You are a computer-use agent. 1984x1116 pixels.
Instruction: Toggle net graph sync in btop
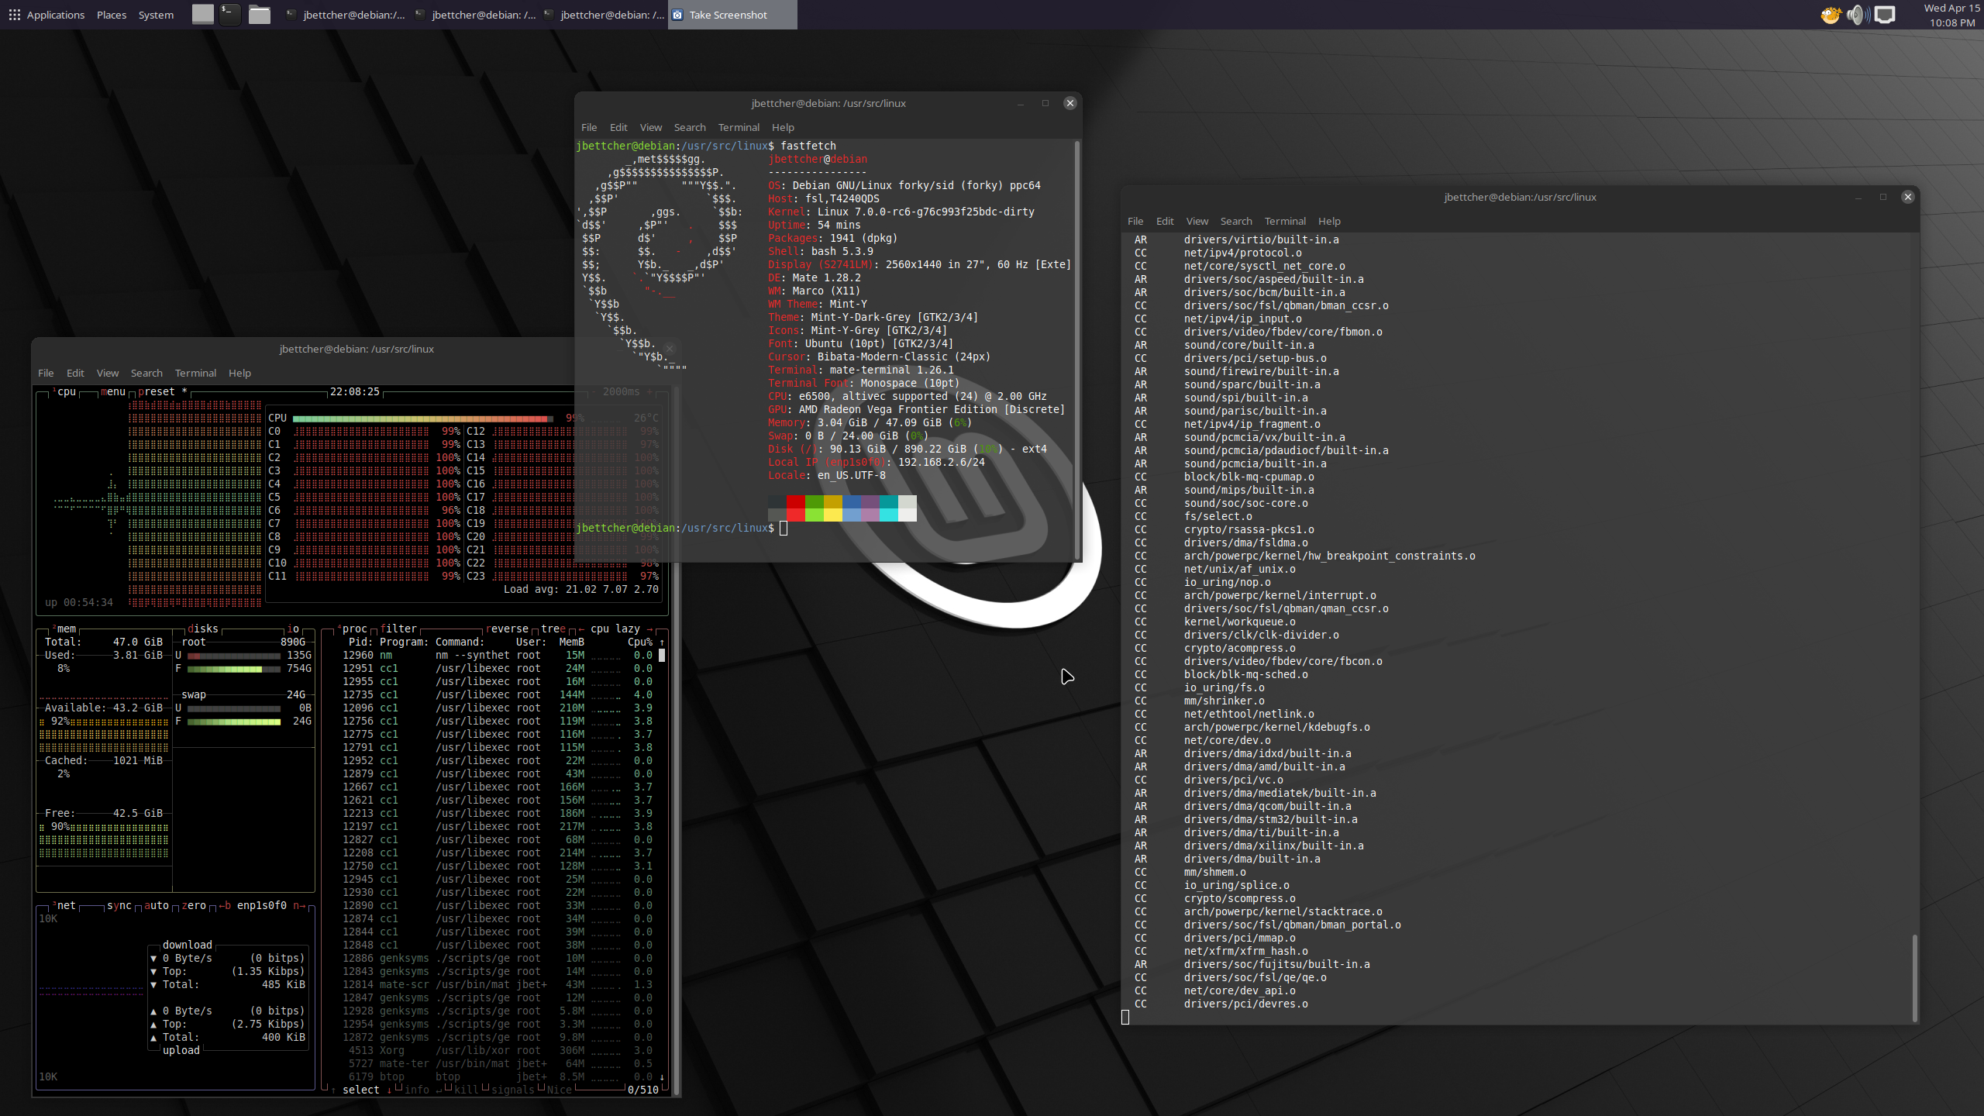tap(119, 906)
